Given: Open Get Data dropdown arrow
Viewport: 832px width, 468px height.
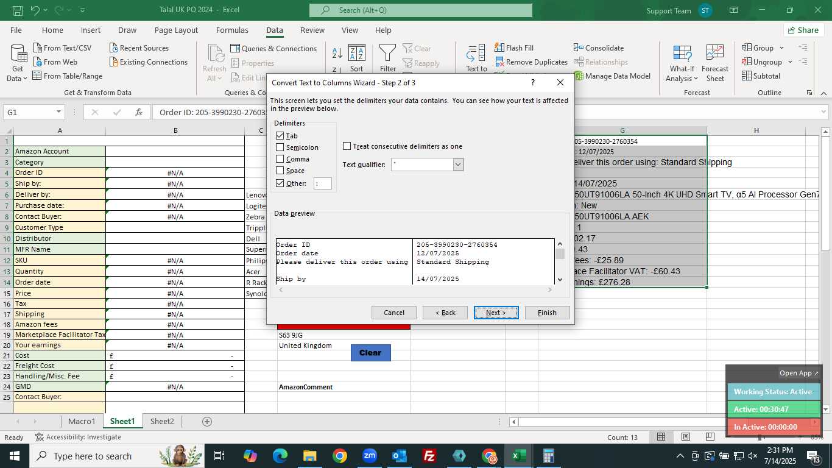Looking at the screenshot, I should coord(26,79).
